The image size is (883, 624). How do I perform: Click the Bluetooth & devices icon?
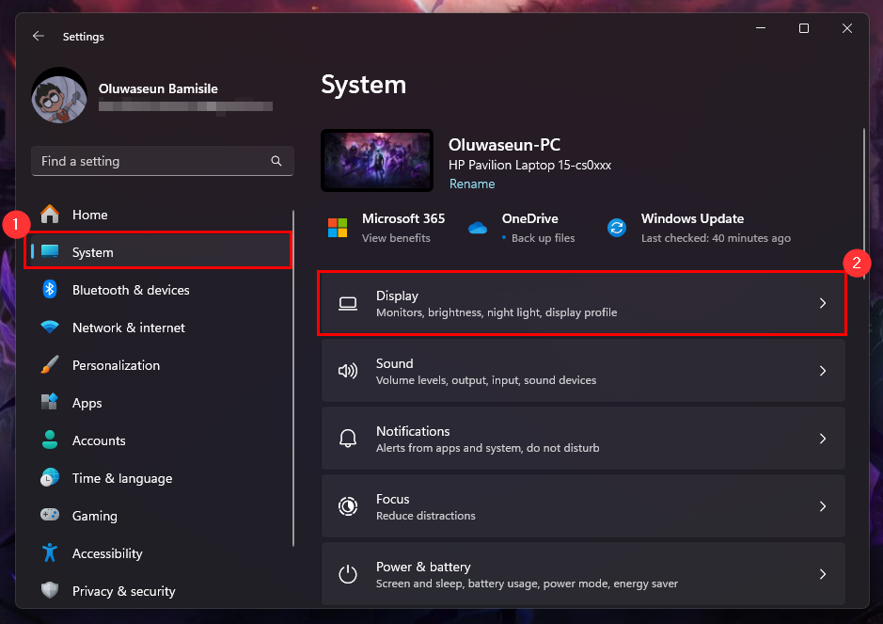click(50, 290)
